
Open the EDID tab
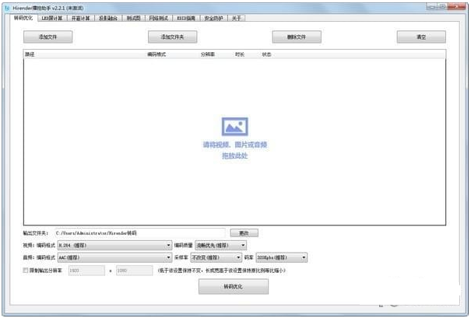(186, 19)
